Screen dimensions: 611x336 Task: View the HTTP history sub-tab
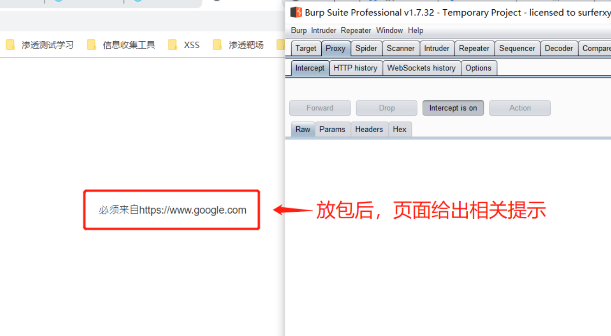click(x=356, y=68)
